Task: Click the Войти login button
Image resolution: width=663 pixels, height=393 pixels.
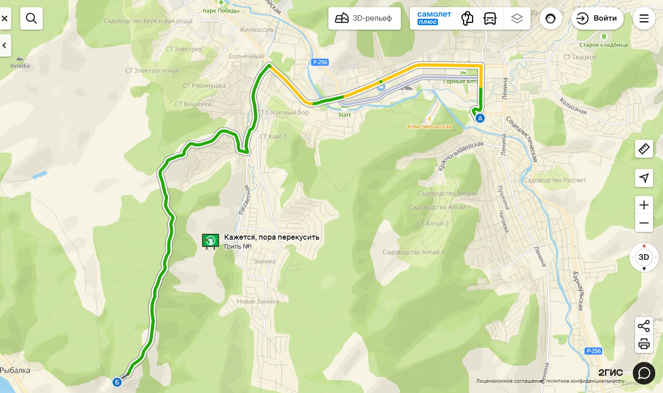Action: click(x=597, y=18)
